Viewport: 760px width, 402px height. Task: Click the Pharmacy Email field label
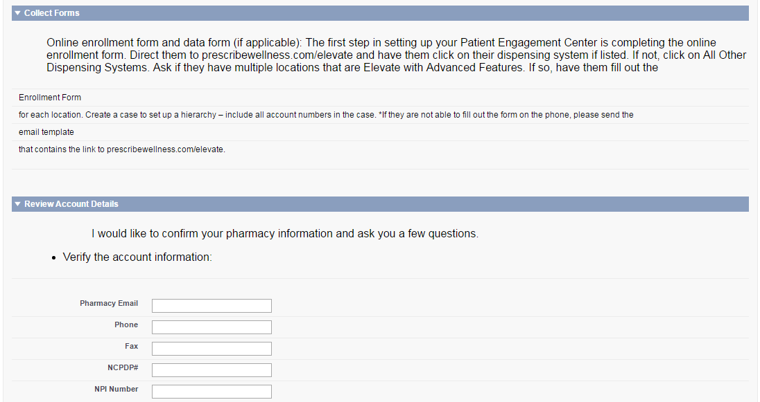109,304
